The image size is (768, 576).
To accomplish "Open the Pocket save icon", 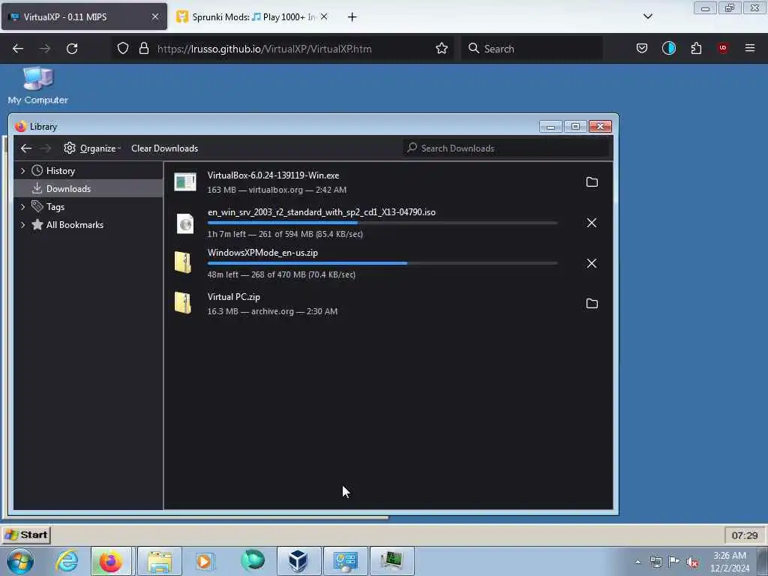I will tap(642, 49).
